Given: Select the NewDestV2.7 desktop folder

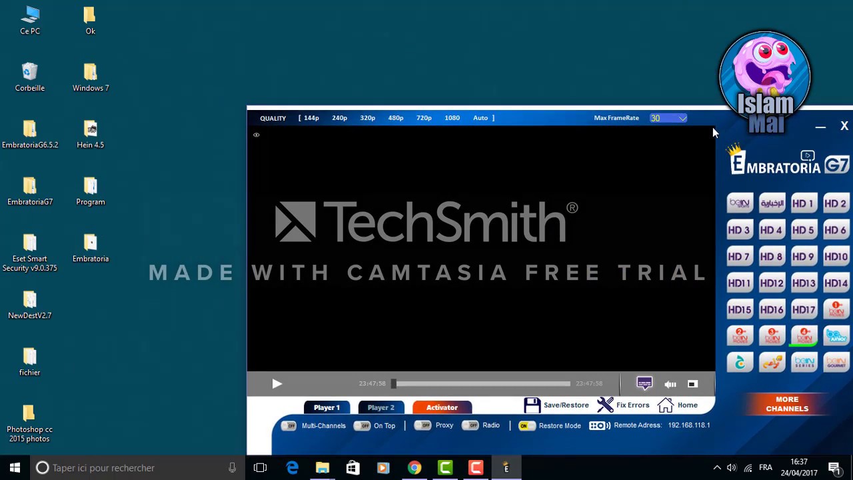Looking at the screenshot, I should click(30, 305).
